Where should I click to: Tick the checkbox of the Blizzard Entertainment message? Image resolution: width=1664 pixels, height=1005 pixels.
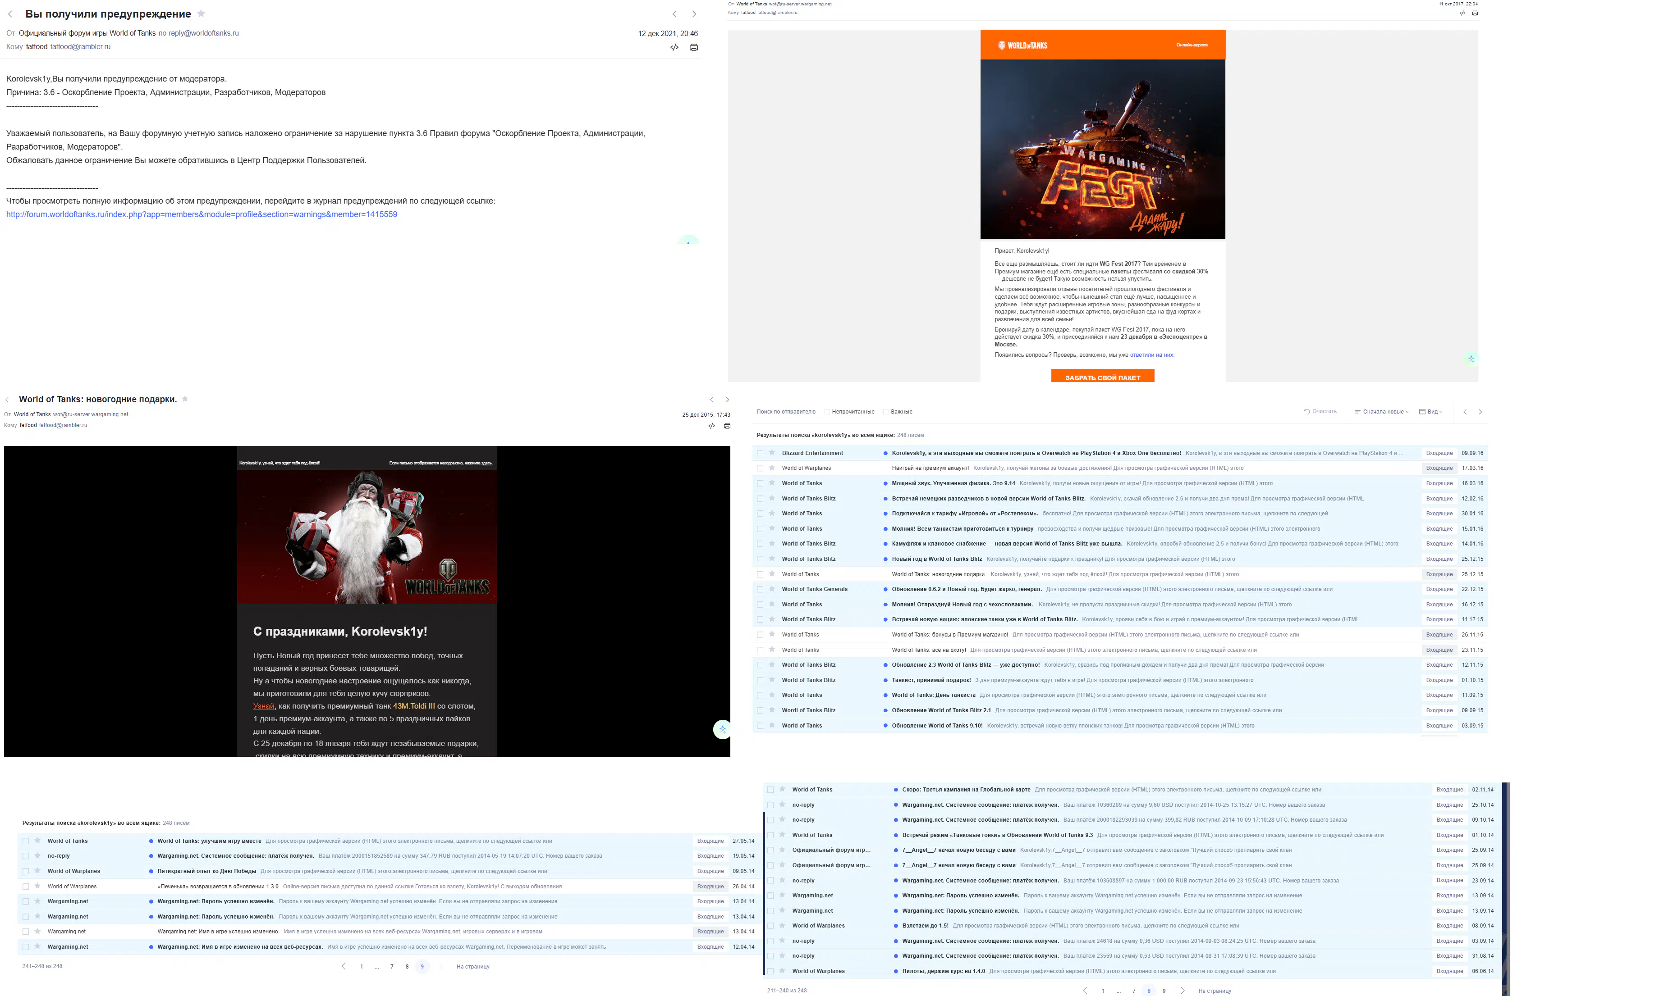click(761, 454)
